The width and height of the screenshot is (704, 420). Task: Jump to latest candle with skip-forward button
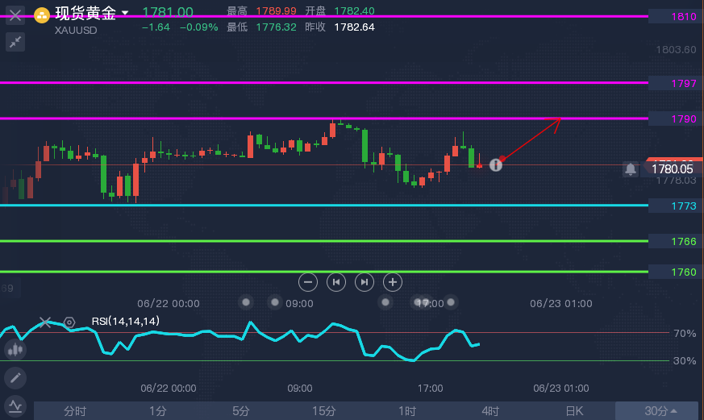pos(364,282)
